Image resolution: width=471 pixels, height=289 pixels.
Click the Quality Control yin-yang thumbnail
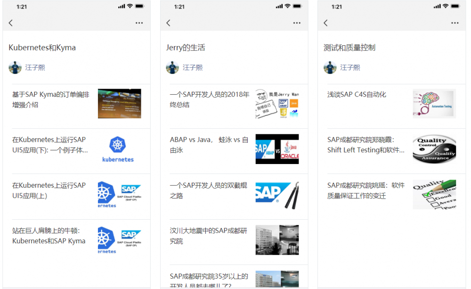click(x=434, y=148)
